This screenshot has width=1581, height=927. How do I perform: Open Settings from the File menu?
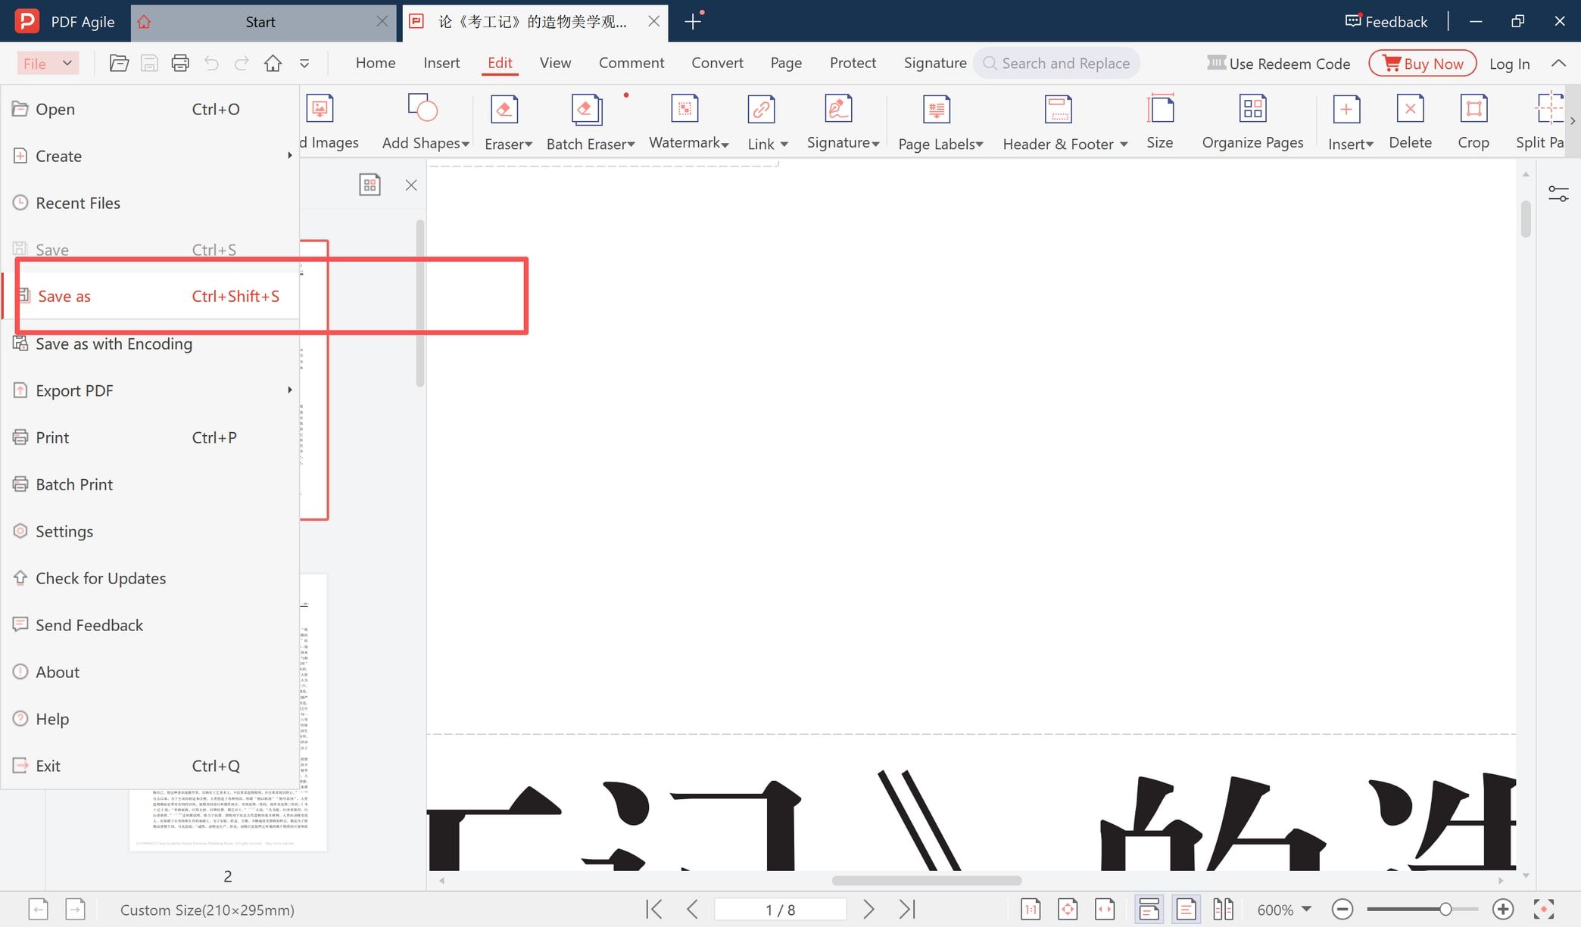[151, 531]
